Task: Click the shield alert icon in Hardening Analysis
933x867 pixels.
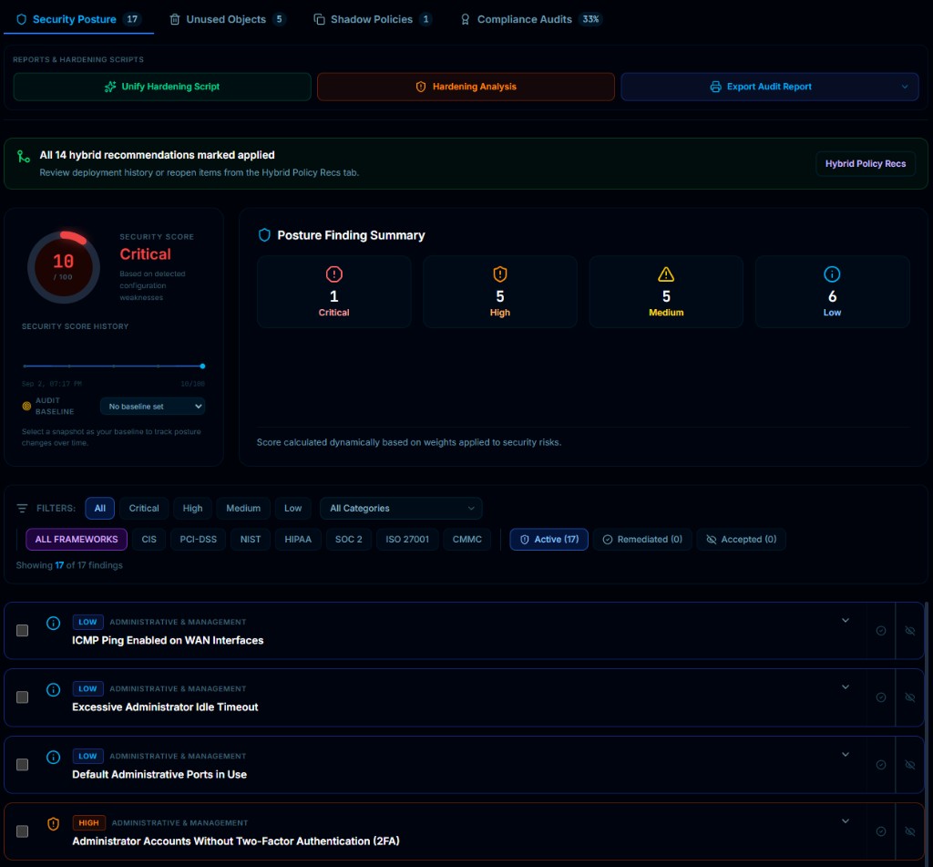Action: coord(421,87)
